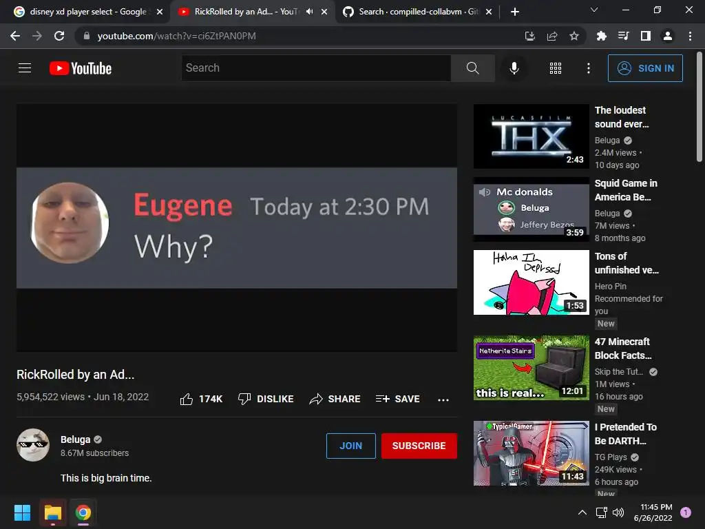The height and width of the screenshot is (529, 705).
Task: Open 'I Pretended To Be DARTH...' title
Action: [626, 434]
